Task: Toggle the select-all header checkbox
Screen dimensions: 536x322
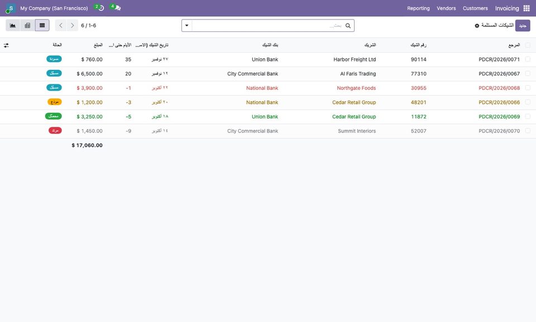Action: point(528,45)
